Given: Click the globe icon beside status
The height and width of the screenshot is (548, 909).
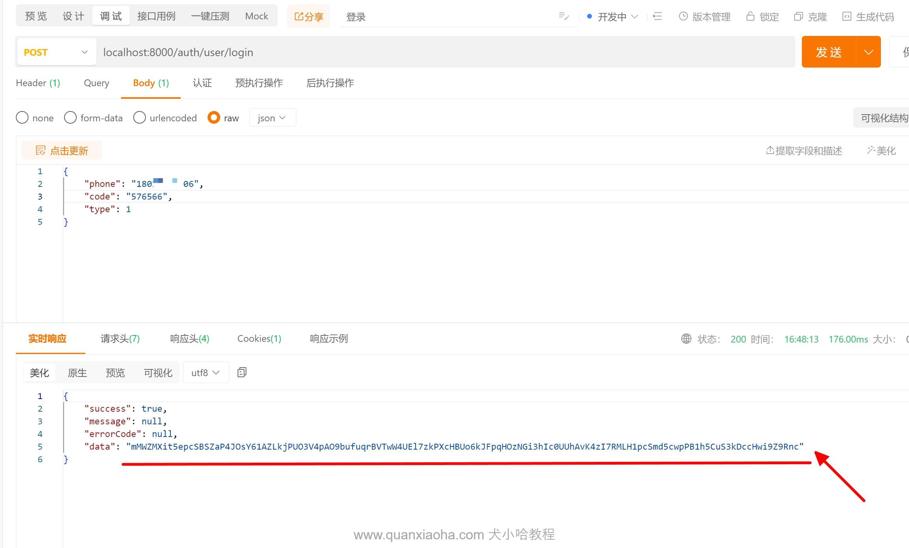Looking at the screenshot, I should tap(686, 339).
